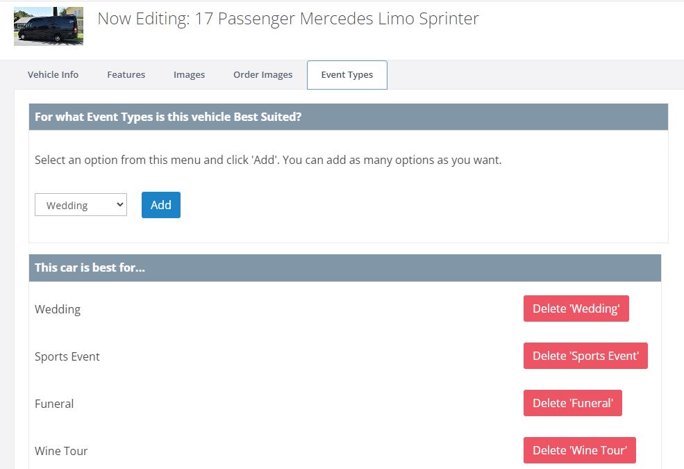Screen dimensions: 684x469
Task: Delete the 'Wedding' event type
Action: point(576,308)
